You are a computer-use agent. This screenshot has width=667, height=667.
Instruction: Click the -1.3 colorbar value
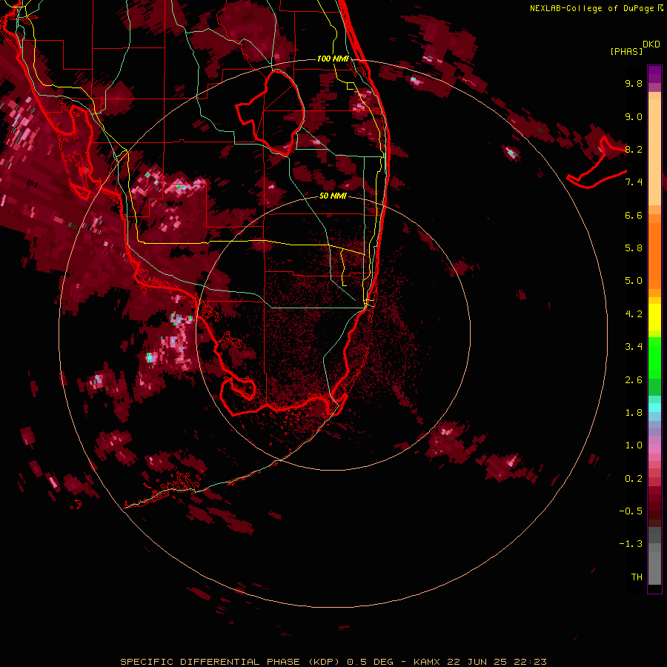pyautogui.click(x=631, y=544)
